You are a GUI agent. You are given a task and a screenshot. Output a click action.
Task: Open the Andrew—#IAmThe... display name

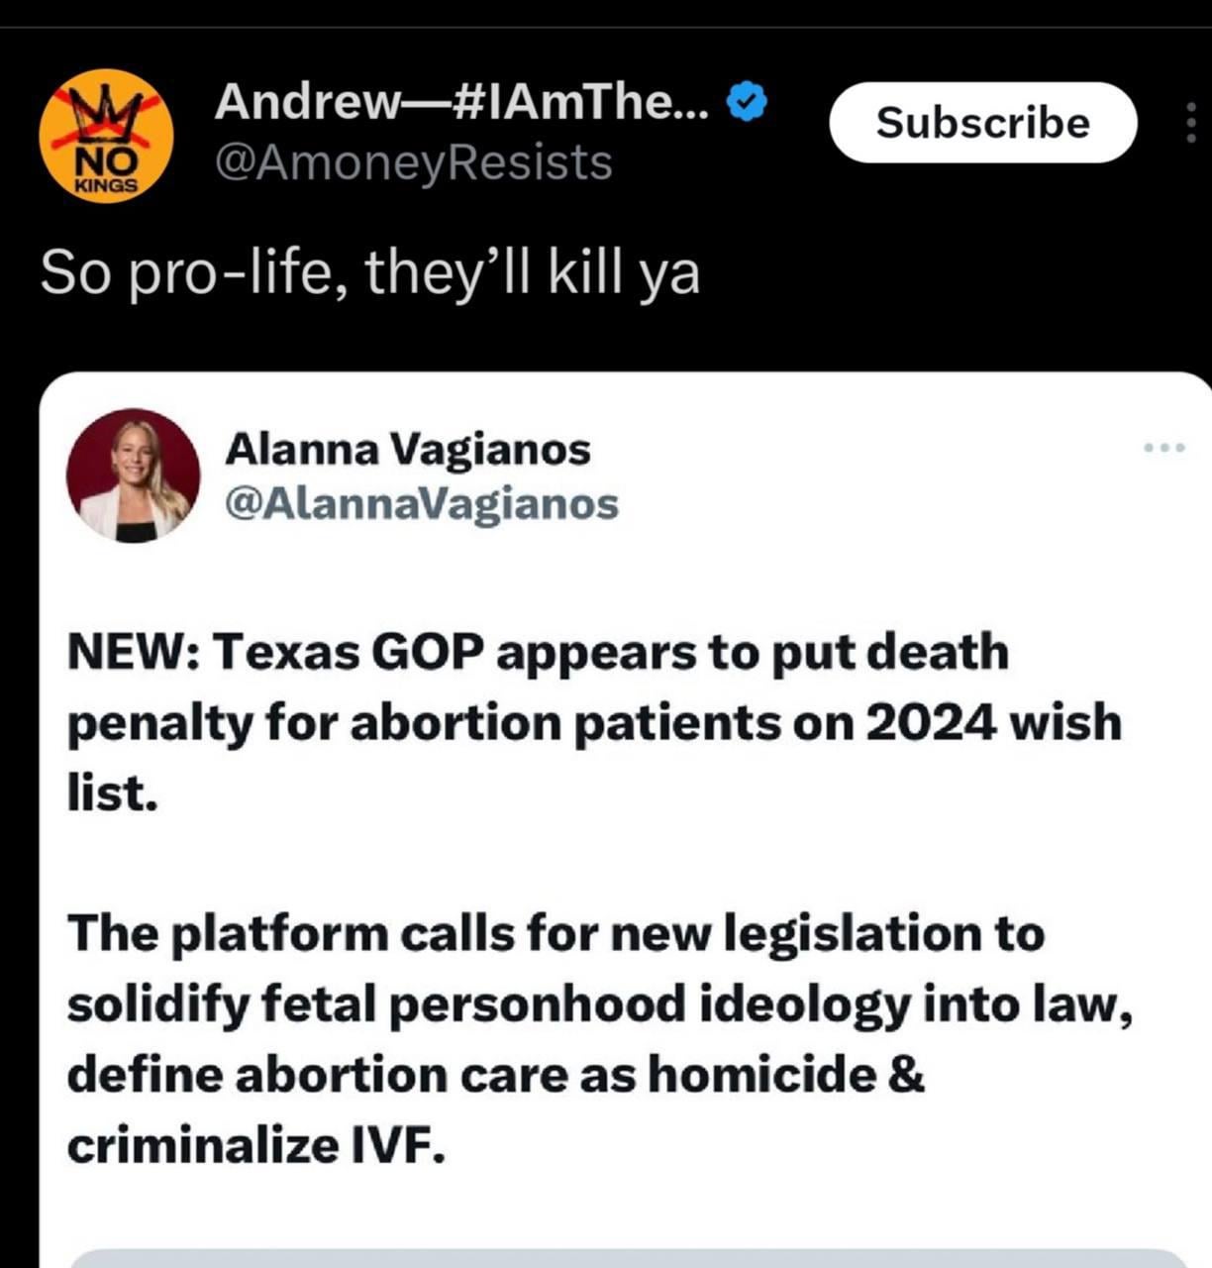pyautogui.click(x=461, y=101)
